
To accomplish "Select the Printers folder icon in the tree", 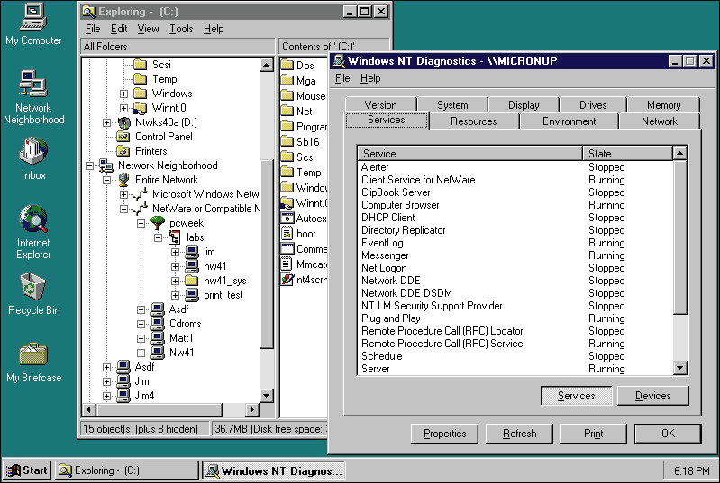I will (x=123, y=151).
